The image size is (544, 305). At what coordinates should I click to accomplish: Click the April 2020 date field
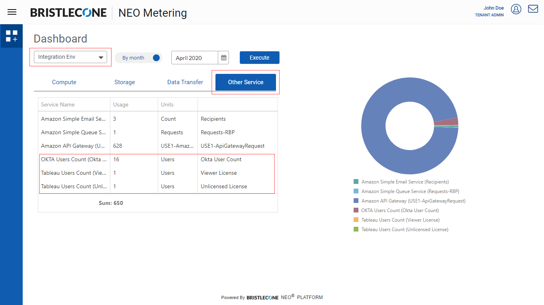[x=195, y=58]
